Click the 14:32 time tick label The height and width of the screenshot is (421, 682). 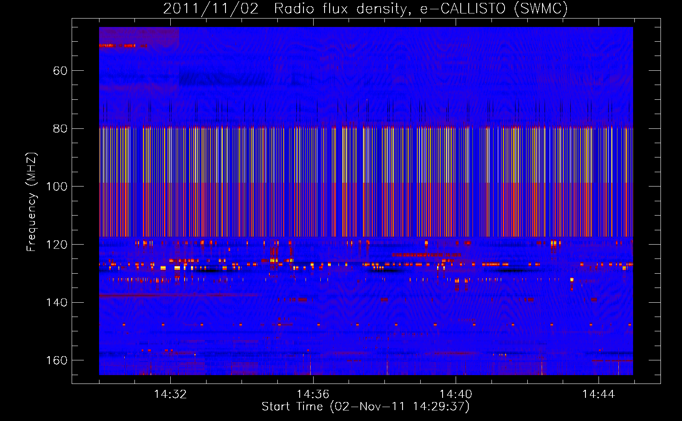click(x=170, y=394)
